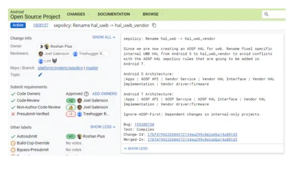Expand Change Info with SHOW ALL
The height and width of the screenshot is (173, 295).
[x=104, y=37]
